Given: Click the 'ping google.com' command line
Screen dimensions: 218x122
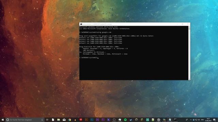Looking at the screenshot, I should pos(95,32).
